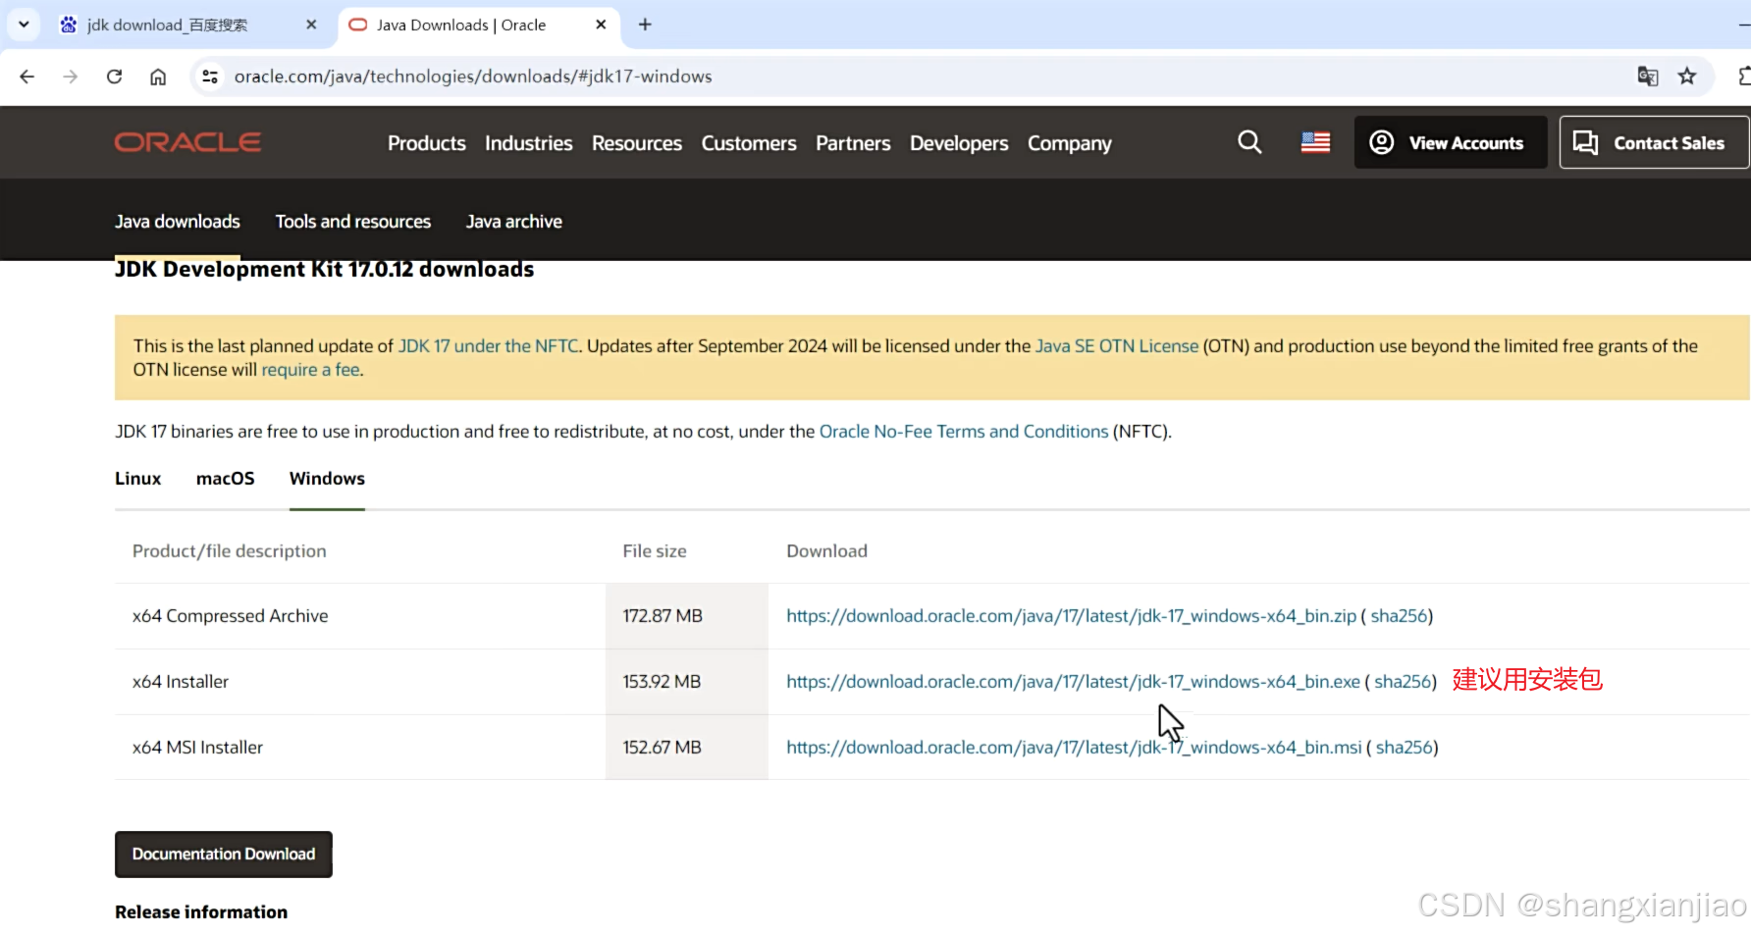Download the jdk-17_windows-x64_bin.msi installer
The height and width of the screenshot is (934, 1751).
click(1075, 748)
